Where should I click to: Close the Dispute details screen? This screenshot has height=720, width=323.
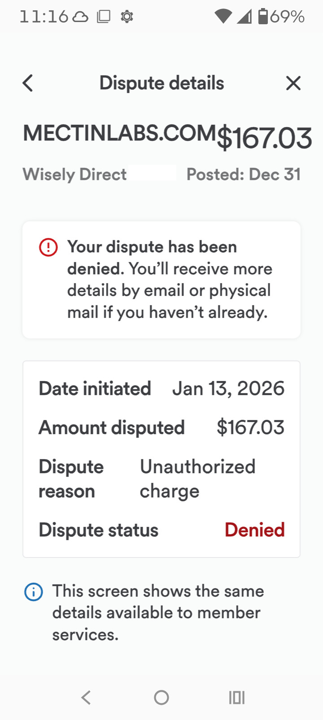coord(293,83)
